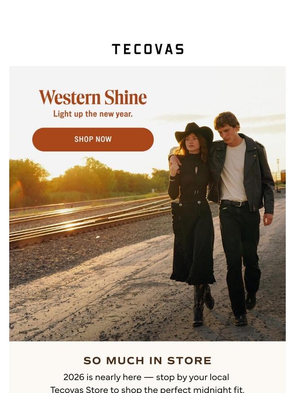Image resolution: width=295 pixels, height=393 pixels.
Task: Click the 'Tecovas Store to shop' text line
Action: pos(147,389)
